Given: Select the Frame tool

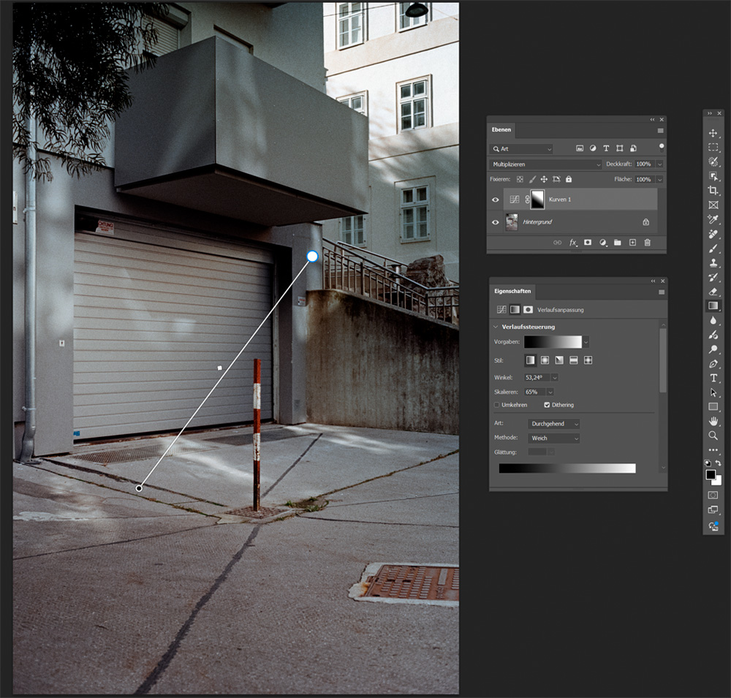Looking at the screenshot, I should pyautogui.click(x=713, y=205).
